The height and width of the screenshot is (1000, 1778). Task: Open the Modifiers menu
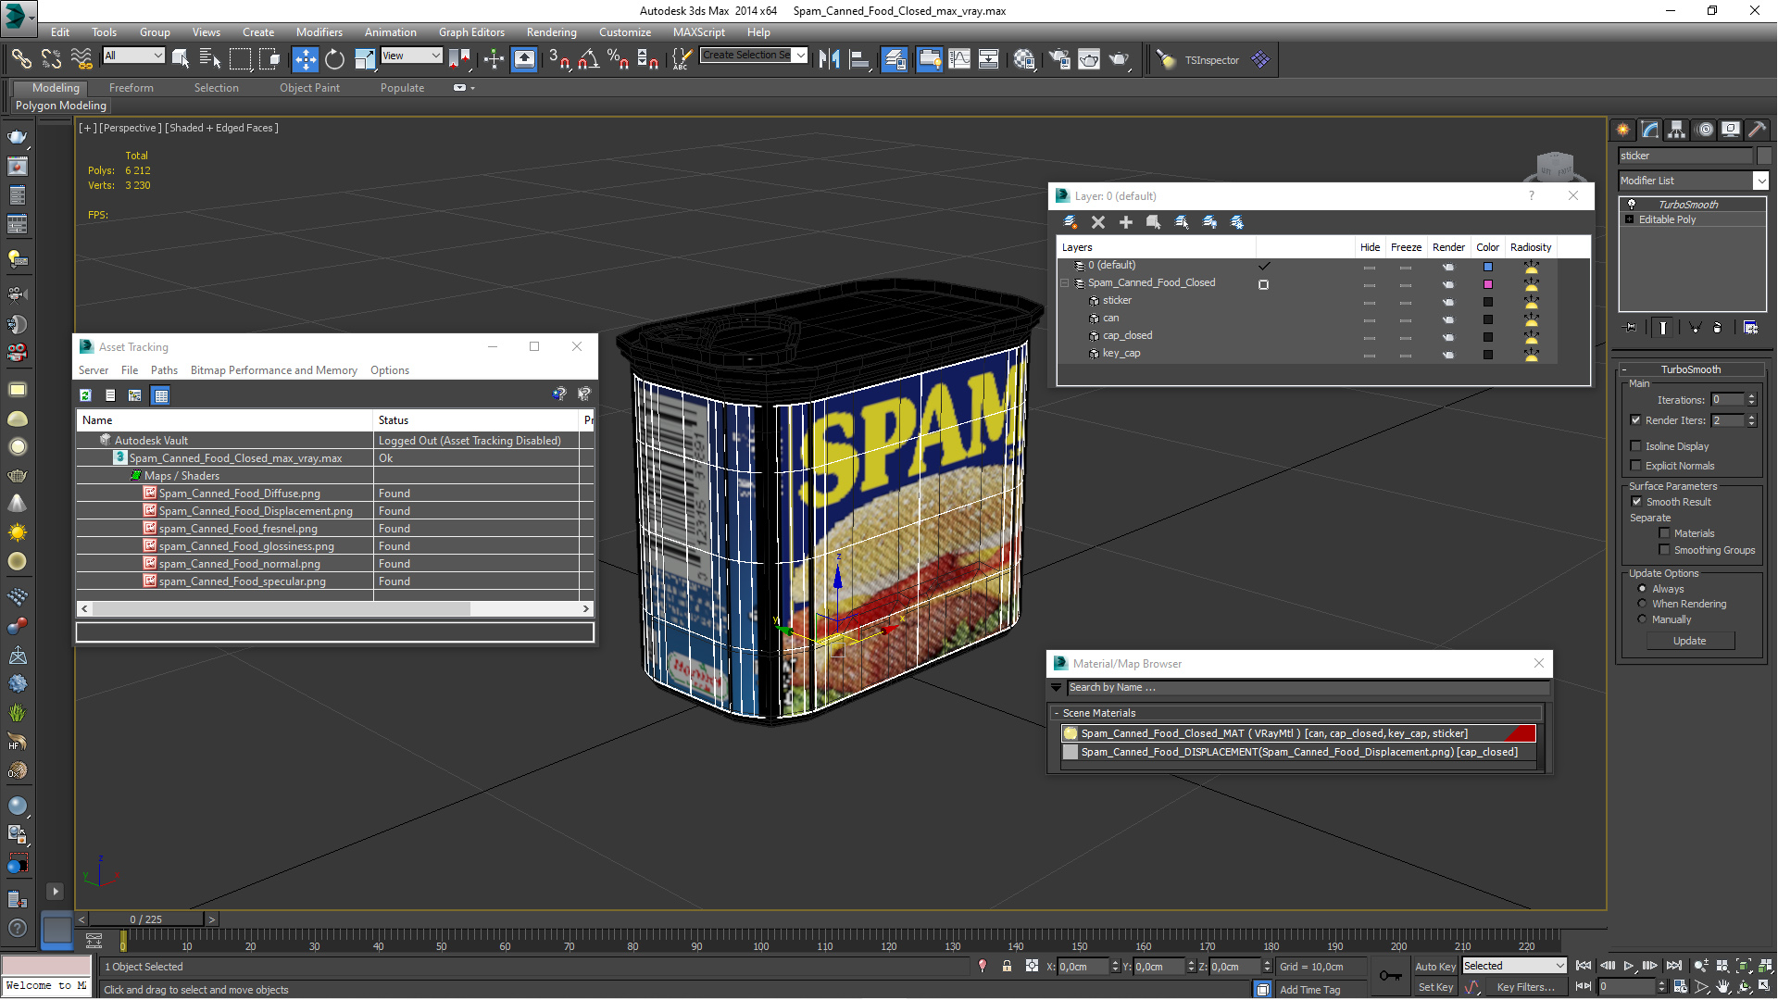pyautogui.click(x=319, y=32)
